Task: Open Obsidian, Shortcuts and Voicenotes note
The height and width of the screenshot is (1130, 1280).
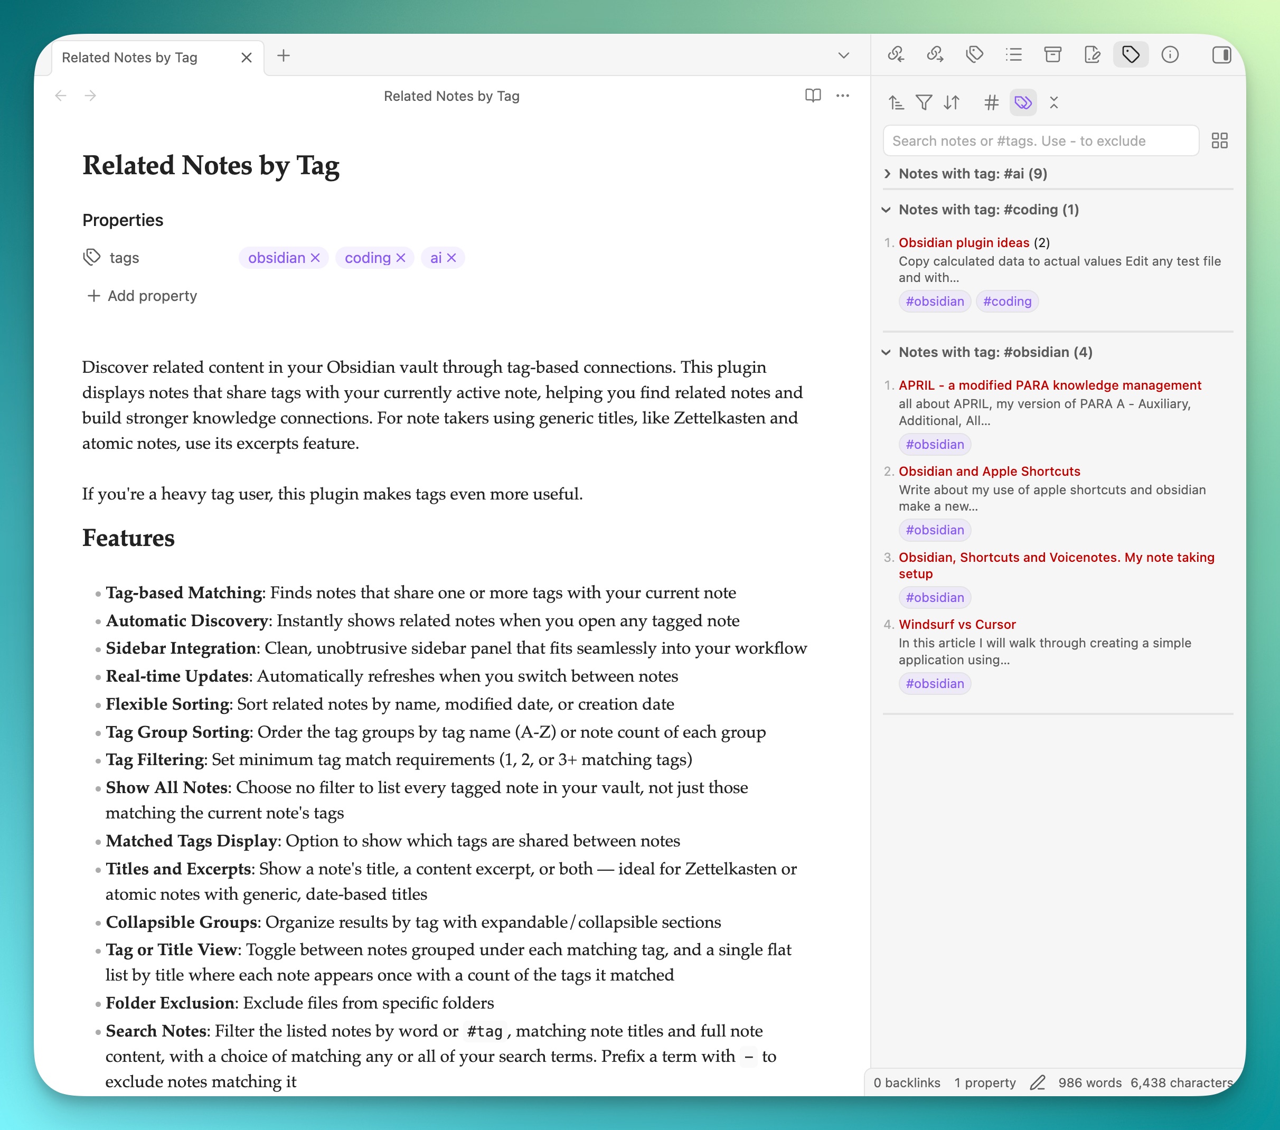Action: click(x=1057, y=566)
